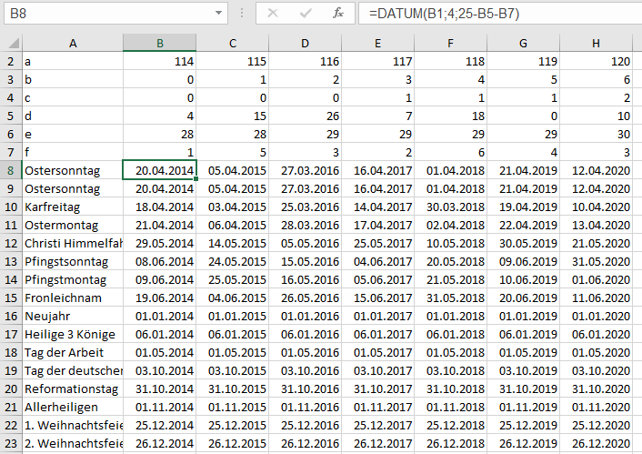Viewport: 642px width, 454px height.
Task: Click cell with 12.04.2020 in row 9
Action: tap(596, 188)
